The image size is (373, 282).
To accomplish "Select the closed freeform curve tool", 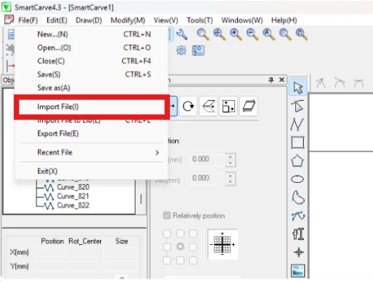I will pyautogui.click(x=298, y=197).
